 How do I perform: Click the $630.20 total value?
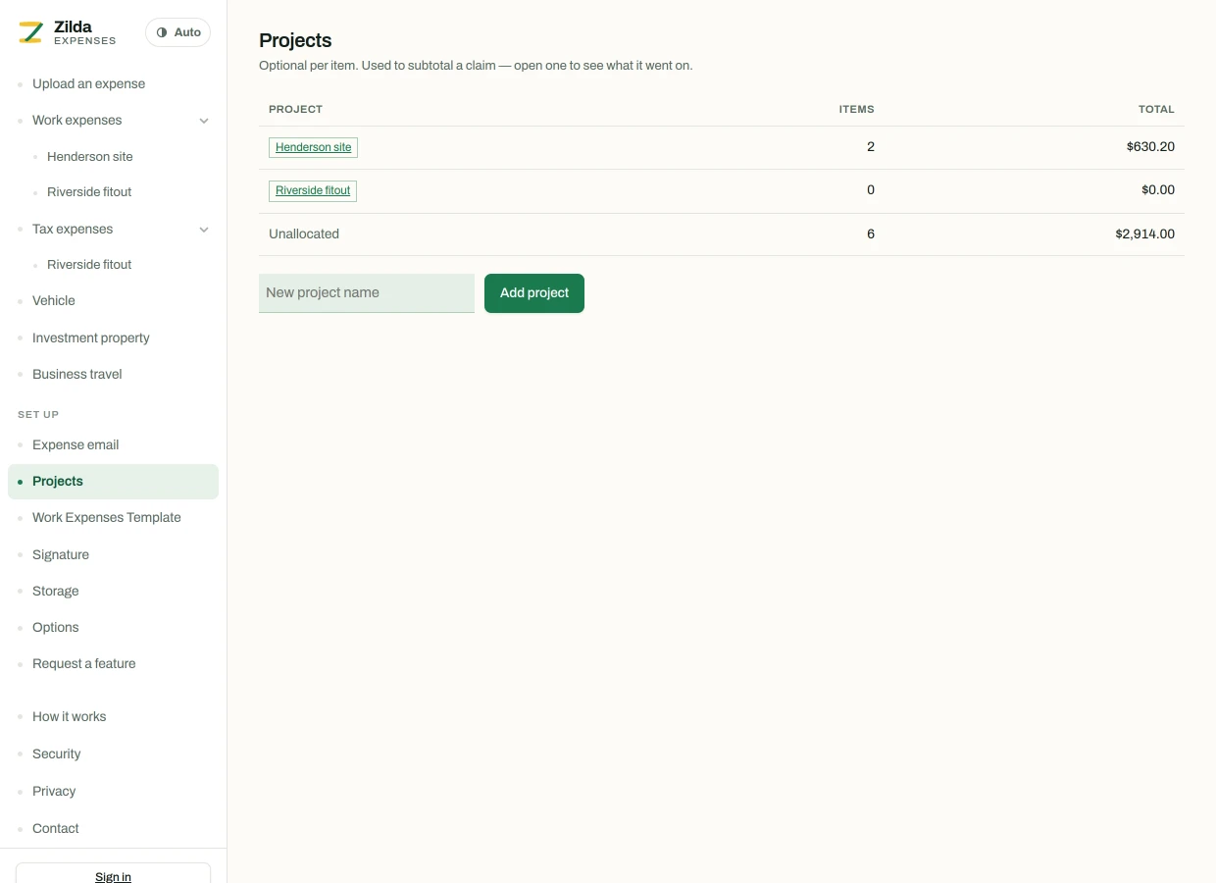pyautogui.click(x=1150, y=147)
